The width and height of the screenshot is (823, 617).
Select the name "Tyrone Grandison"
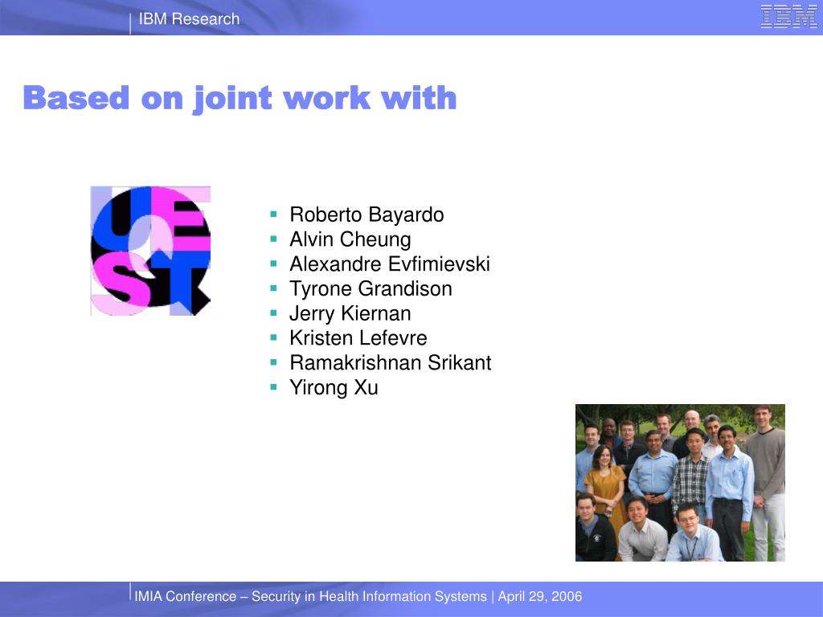click(x=371, y=288)
